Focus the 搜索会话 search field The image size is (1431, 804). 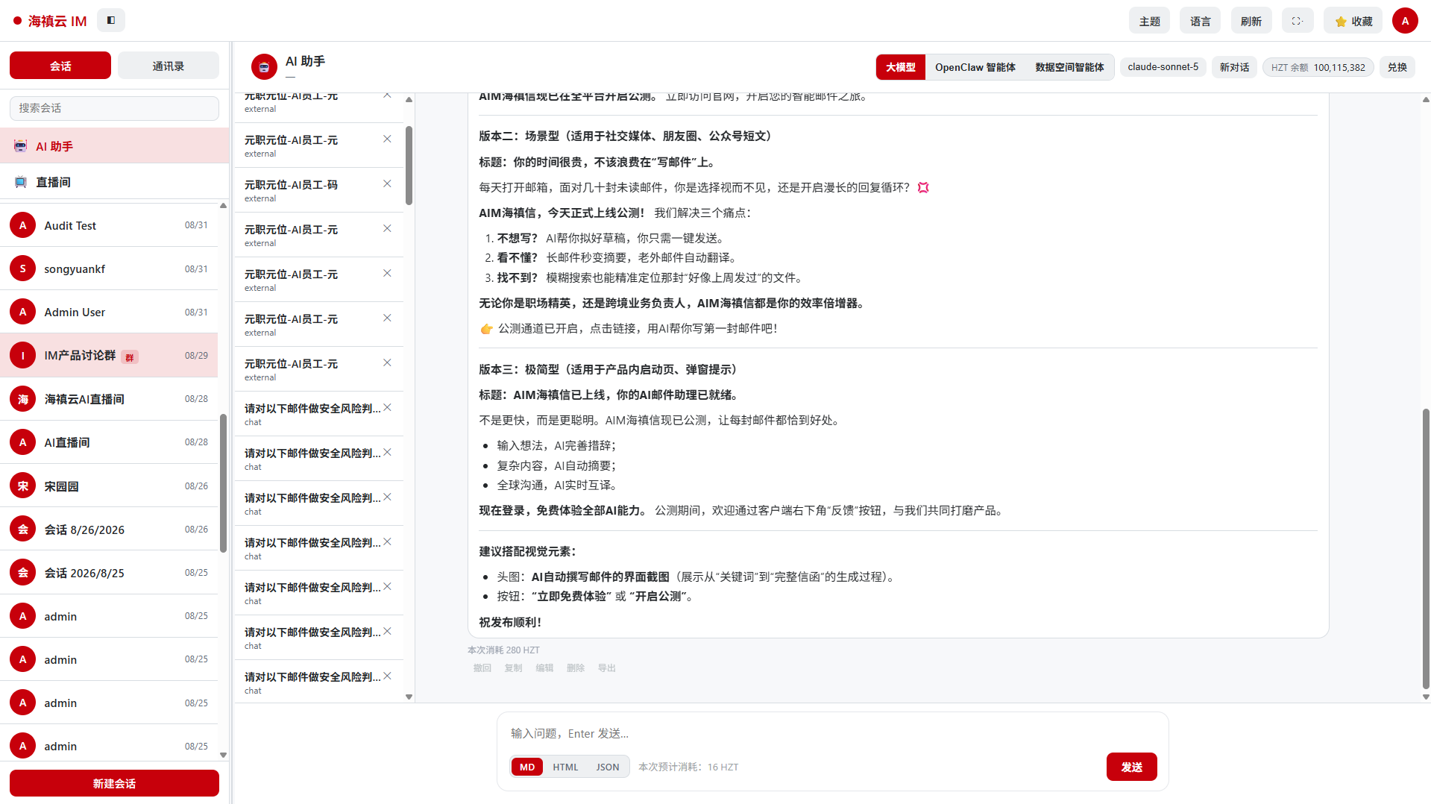[114, 108]
